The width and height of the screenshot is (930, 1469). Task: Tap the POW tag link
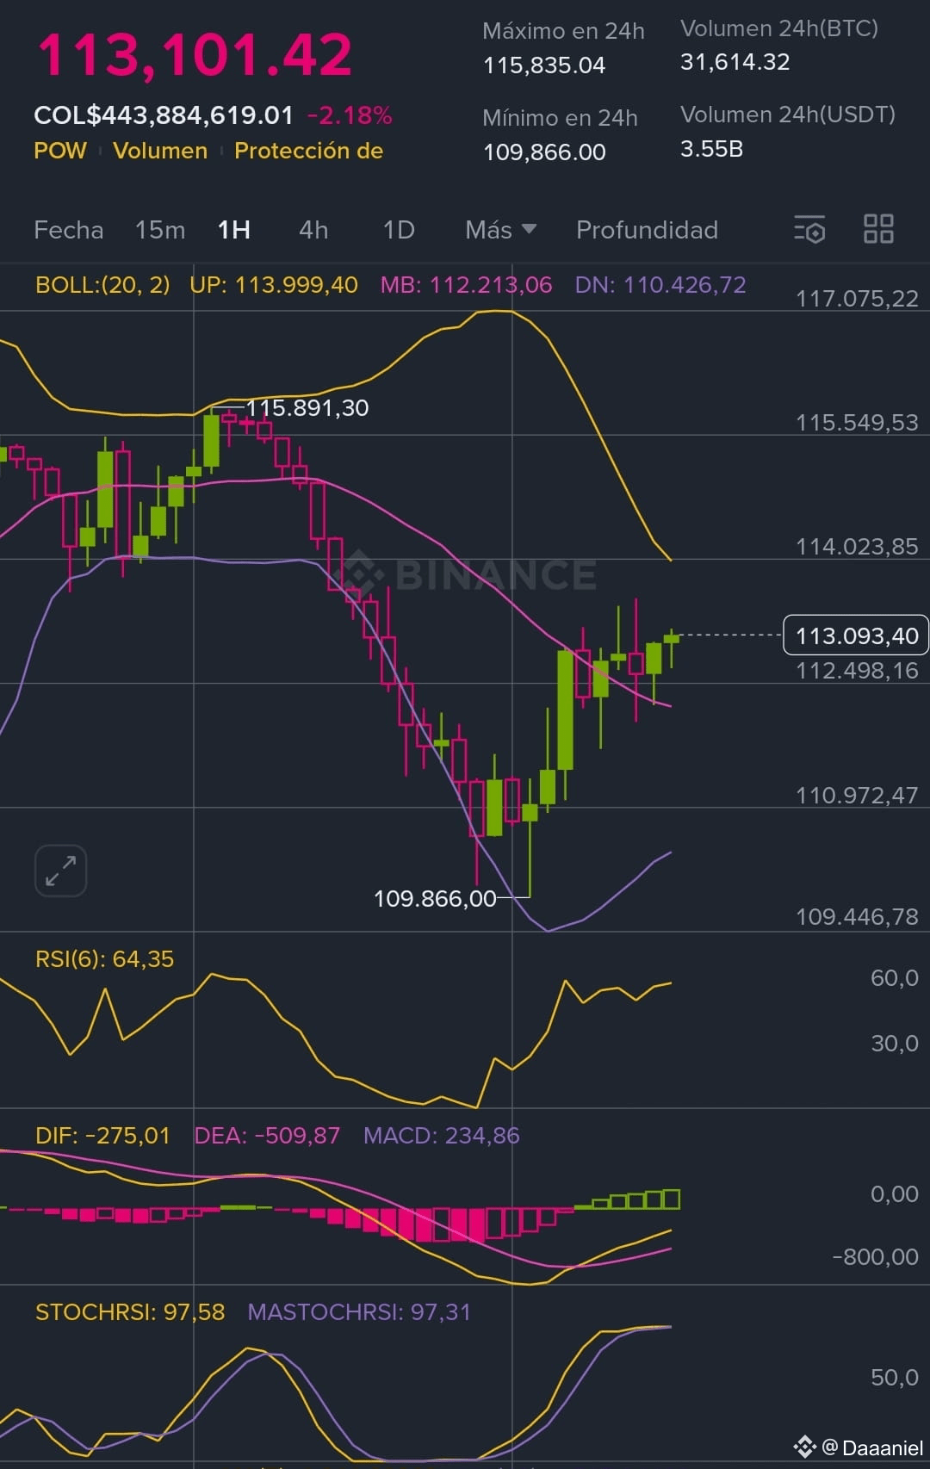pos(60,151)
